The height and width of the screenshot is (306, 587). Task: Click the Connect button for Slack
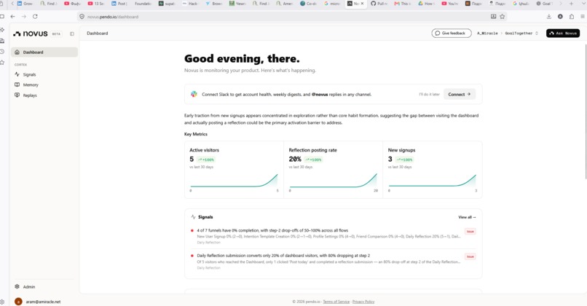(460, 95)
